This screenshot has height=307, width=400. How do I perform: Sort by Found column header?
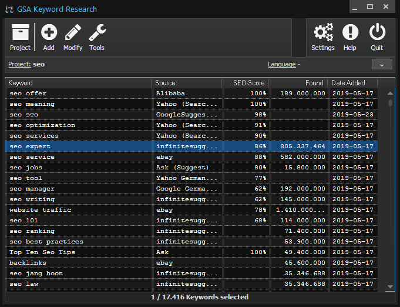[298, 83]
